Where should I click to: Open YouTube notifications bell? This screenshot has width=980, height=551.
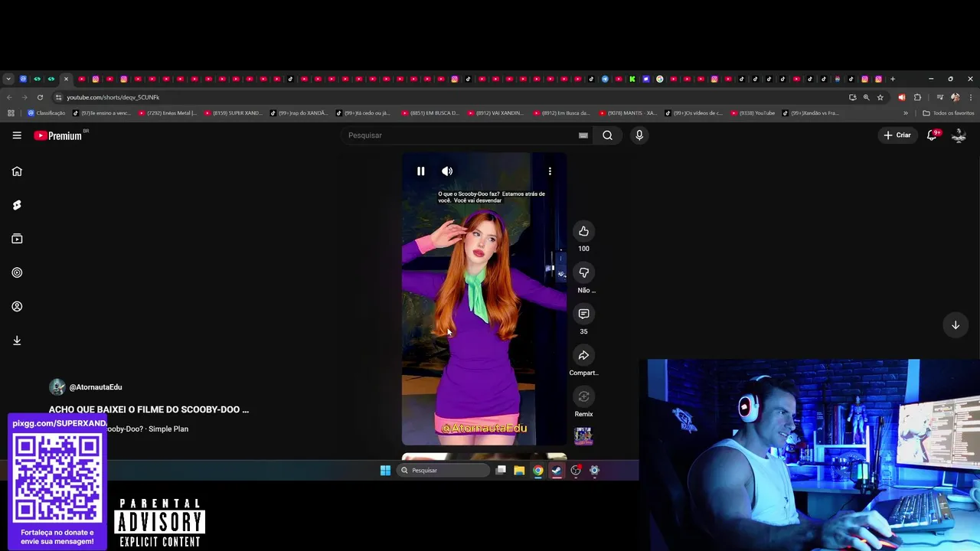point(932,135)
